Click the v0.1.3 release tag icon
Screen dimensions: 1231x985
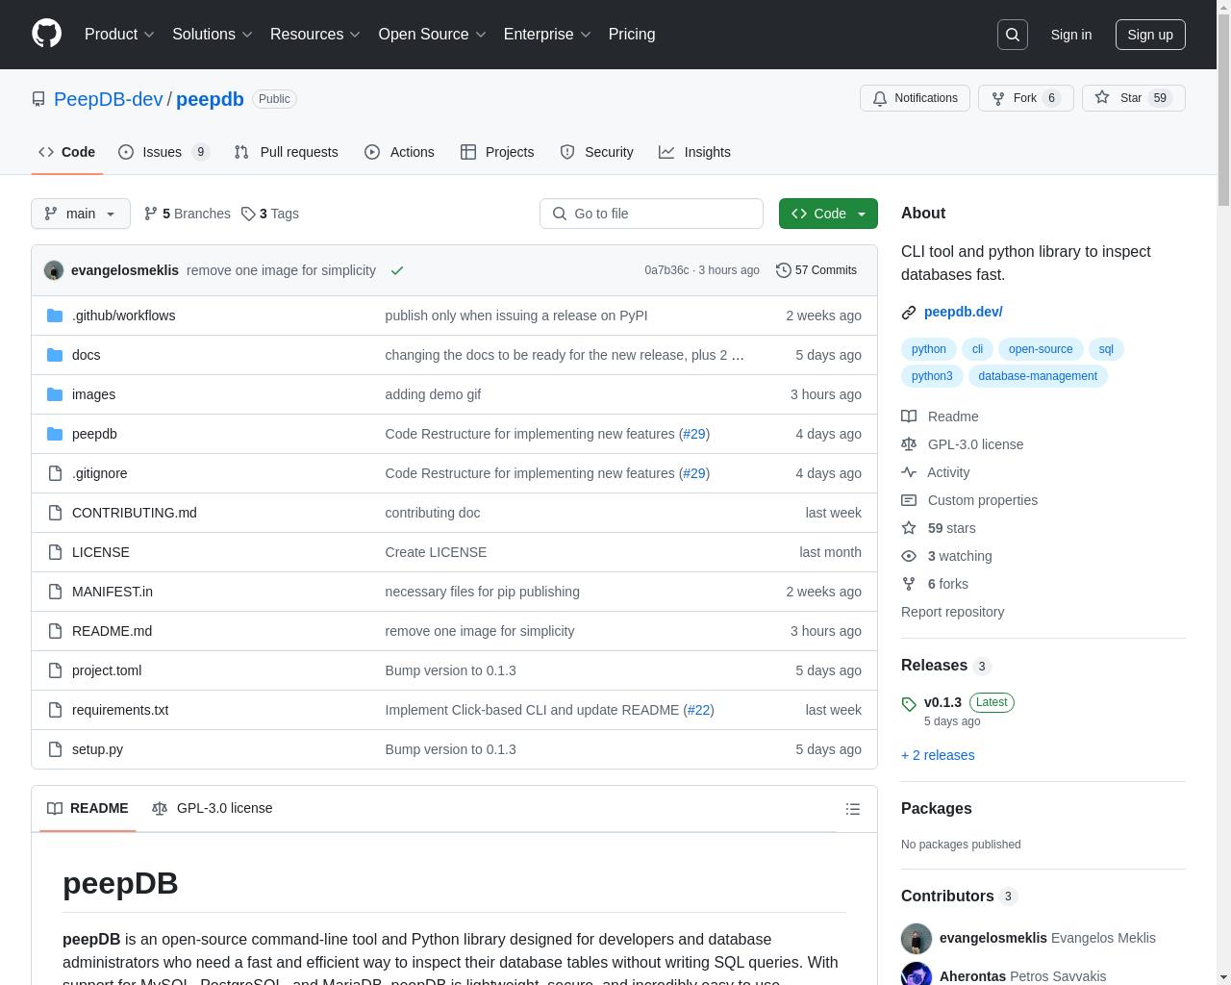point(909,704)
